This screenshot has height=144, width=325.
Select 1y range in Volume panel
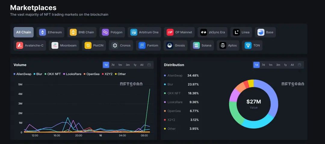(x=135, y=65)
